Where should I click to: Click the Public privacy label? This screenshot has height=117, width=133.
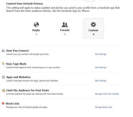click(x=36, y=30)
